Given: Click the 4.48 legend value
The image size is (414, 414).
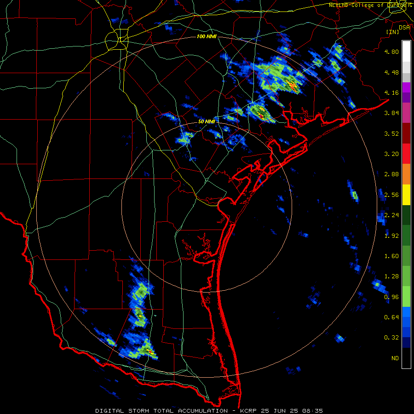Looking at the screenshot, I should pyautogui.click(x=391, y=72).
